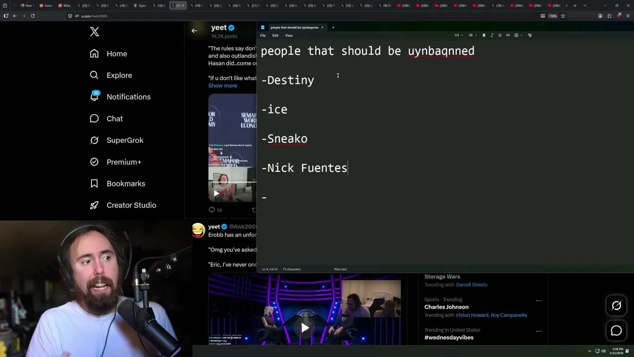Open the Windows notification center bell

[x=628, y=351]
